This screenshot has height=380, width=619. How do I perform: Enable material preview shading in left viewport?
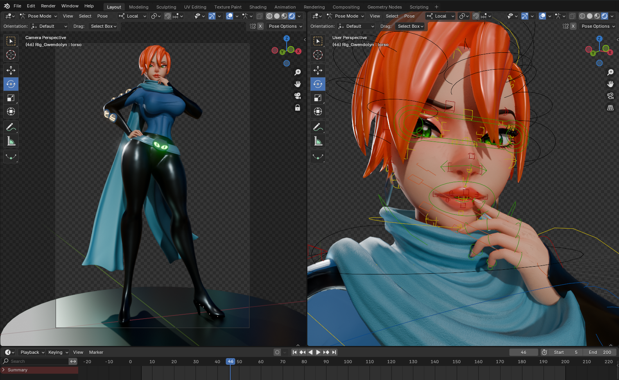pyautogui.click(x=284, y=16)
